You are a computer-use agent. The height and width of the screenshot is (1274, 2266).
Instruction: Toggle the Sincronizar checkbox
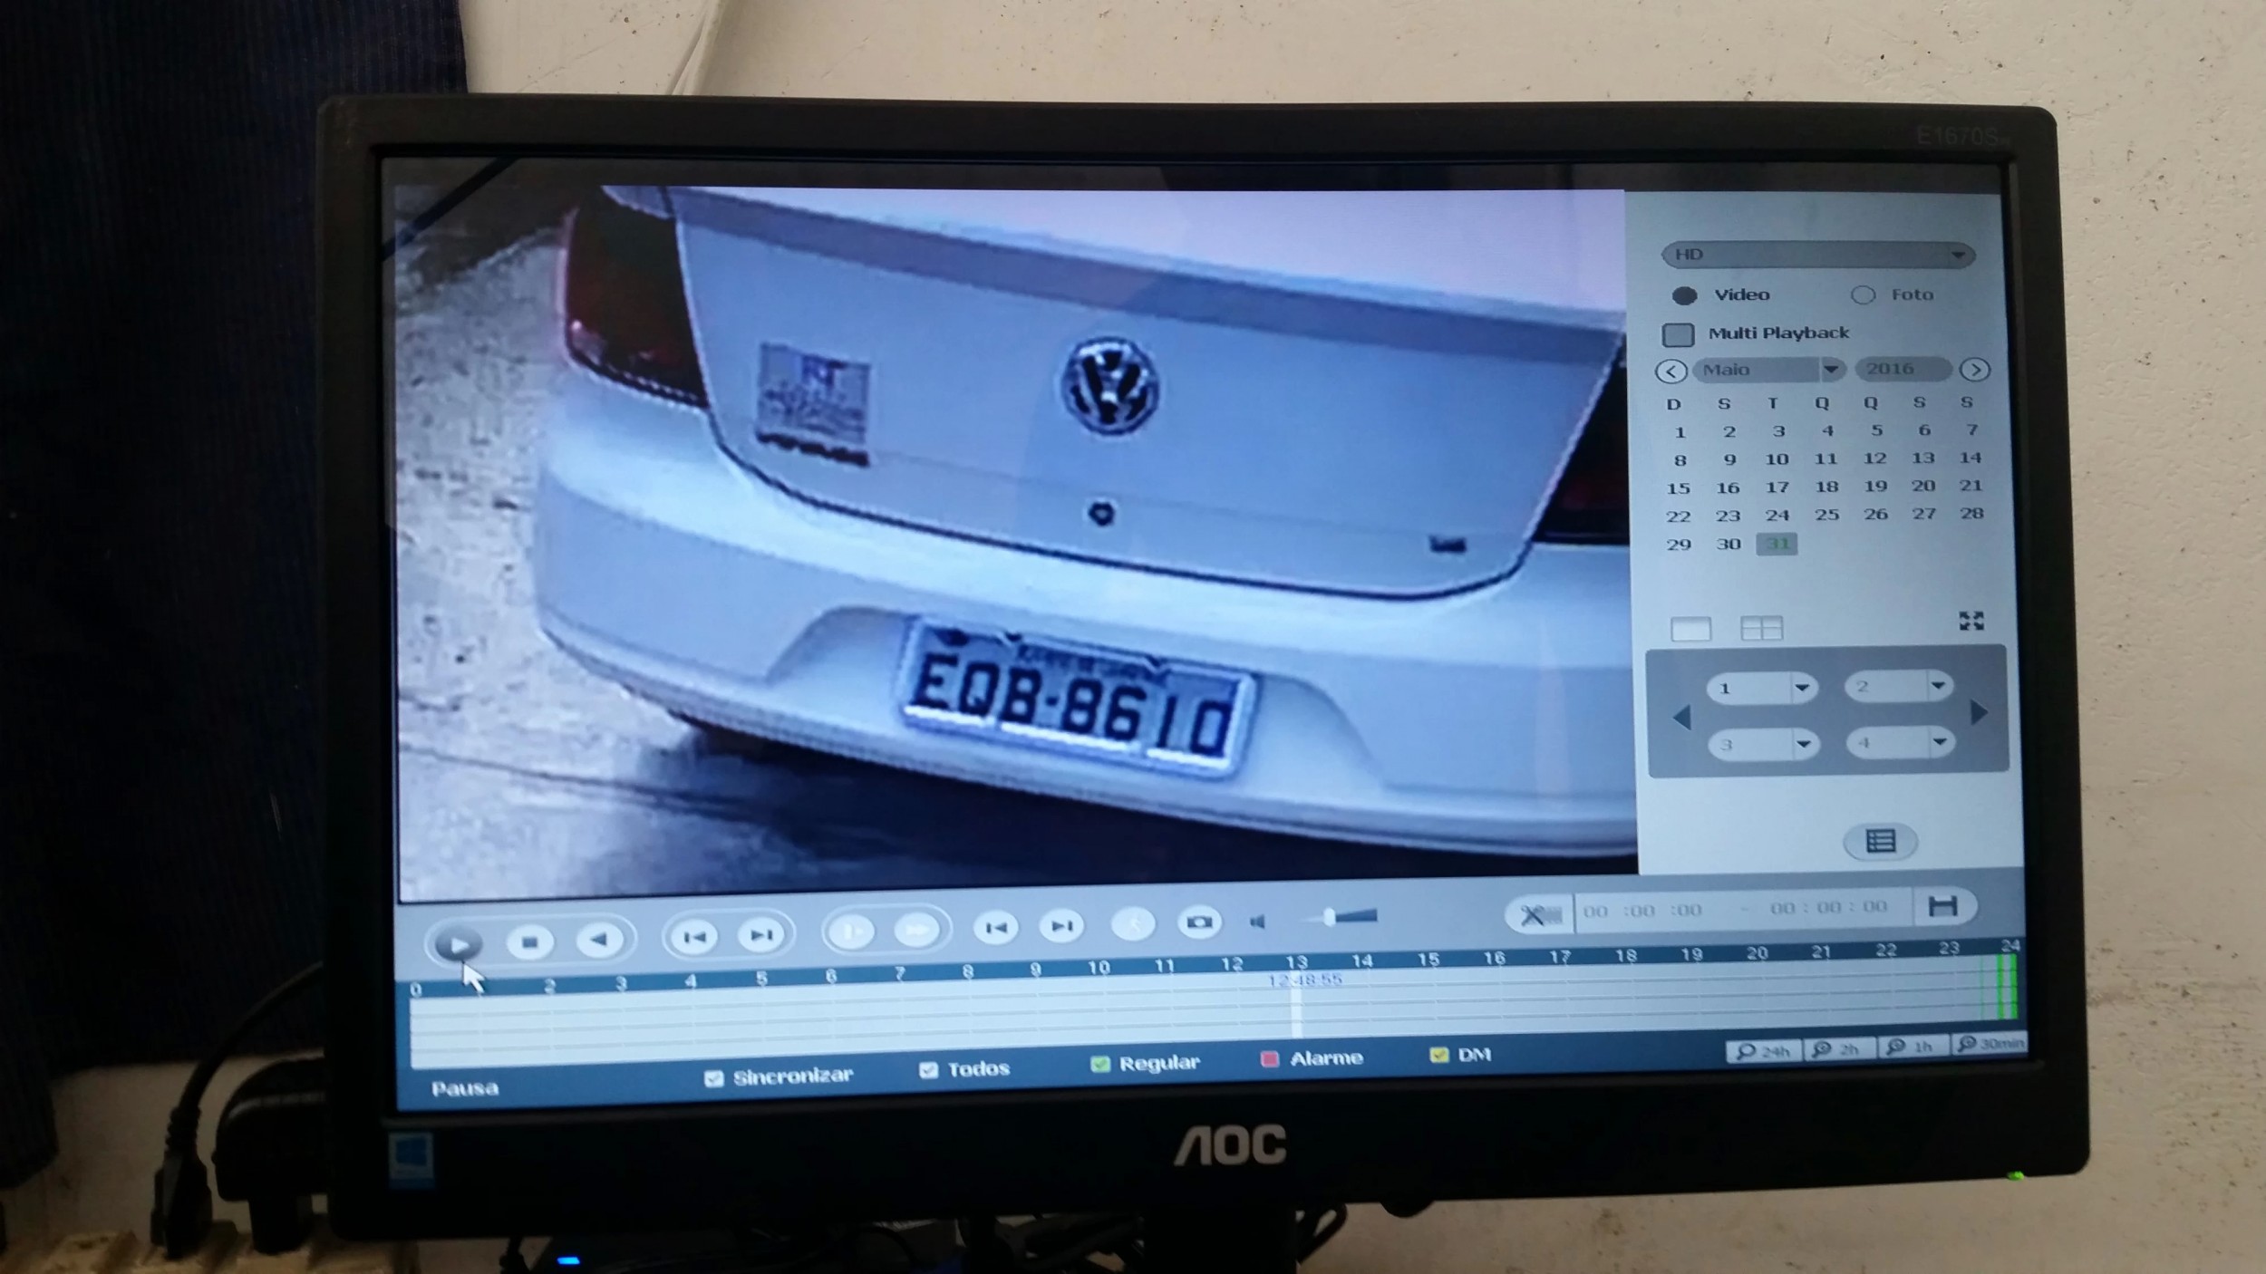pyautogui.click(x=713, y=1078)
